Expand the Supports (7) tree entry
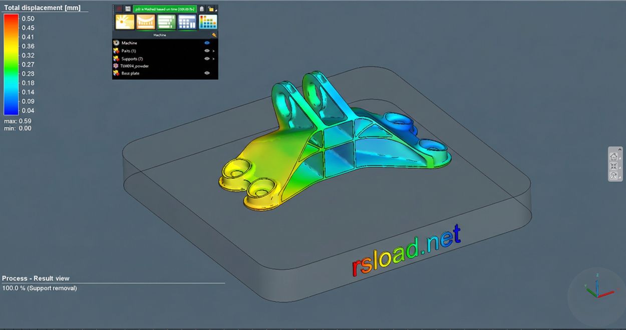626x330 pixels. click(214, 58)
